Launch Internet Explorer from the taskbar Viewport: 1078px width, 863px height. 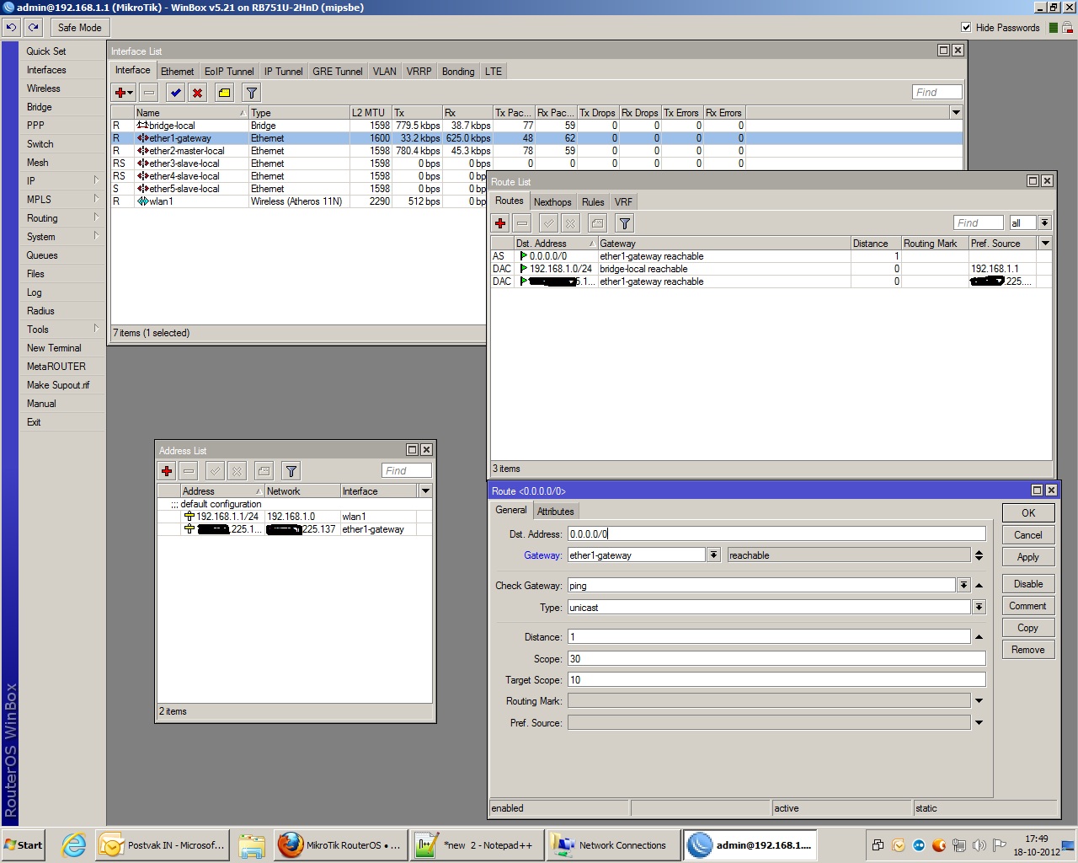[x=74, y=845]
